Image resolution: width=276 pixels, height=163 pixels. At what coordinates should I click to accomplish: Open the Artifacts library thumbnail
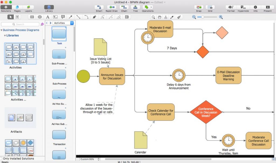20,118
